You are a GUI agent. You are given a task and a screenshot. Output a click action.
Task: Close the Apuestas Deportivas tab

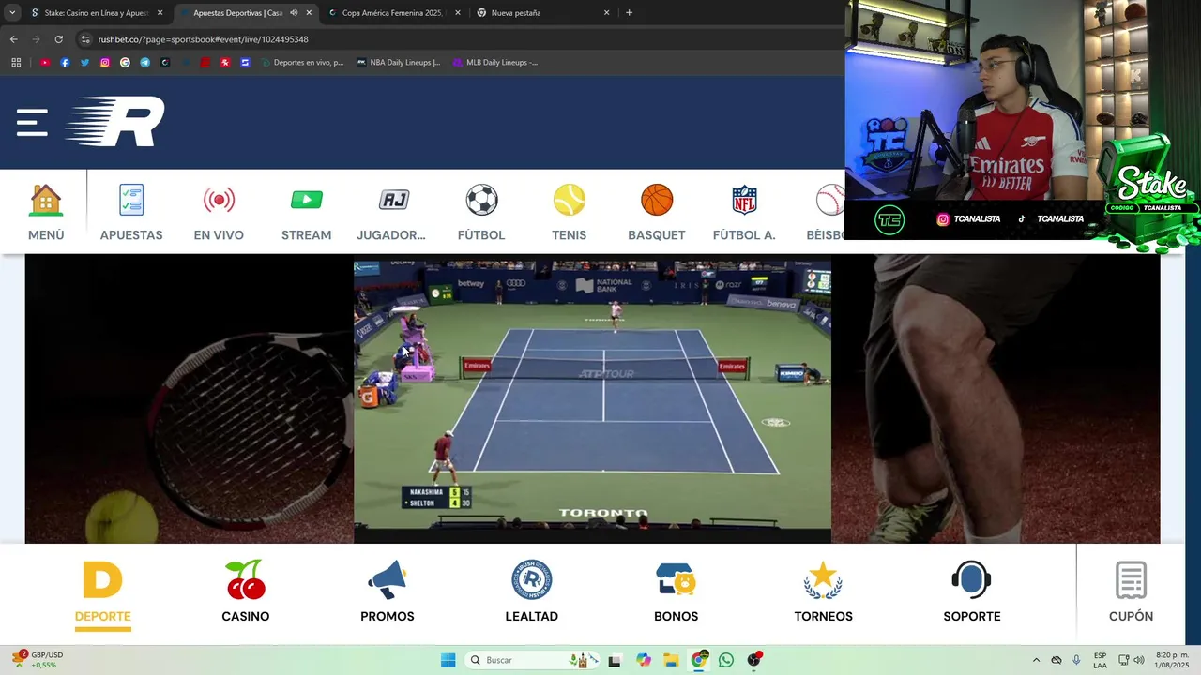click(309, 13)
